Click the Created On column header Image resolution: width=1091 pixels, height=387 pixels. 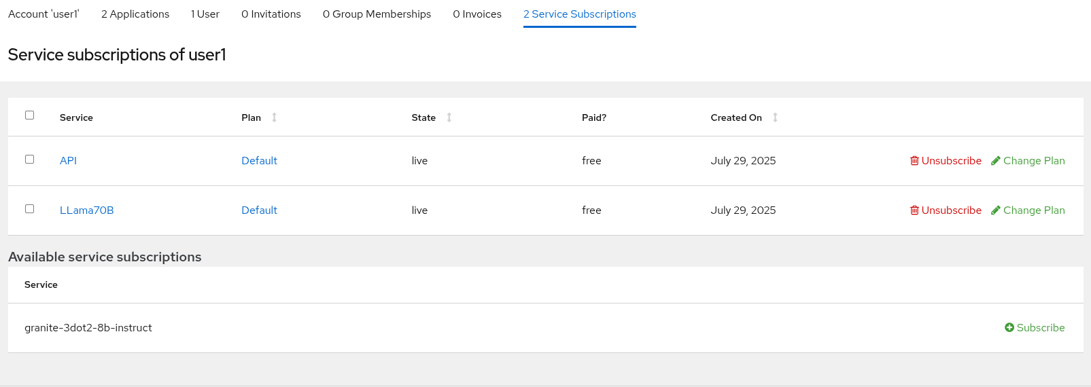pos(736,117)
